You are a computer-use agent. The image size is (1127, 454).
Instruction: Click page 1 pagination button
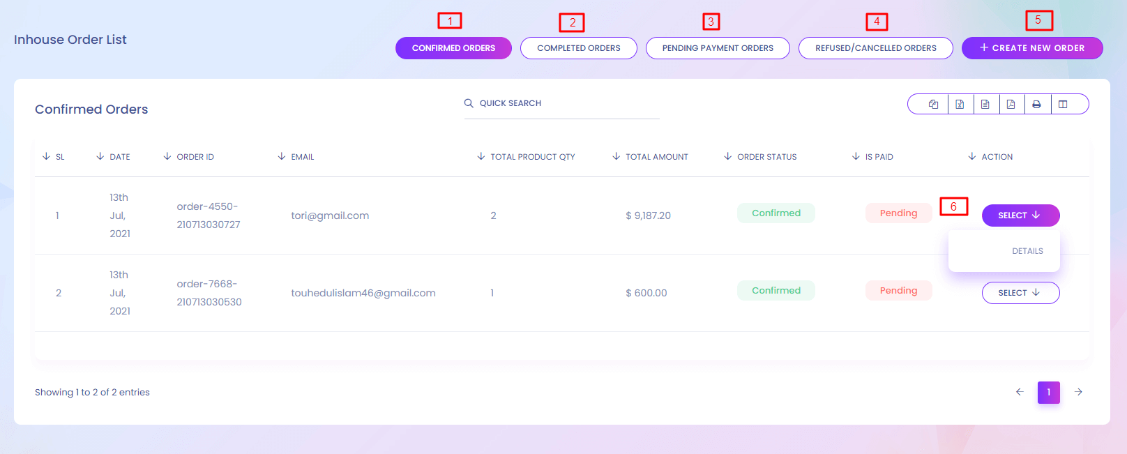click(x=1048, y=392)
